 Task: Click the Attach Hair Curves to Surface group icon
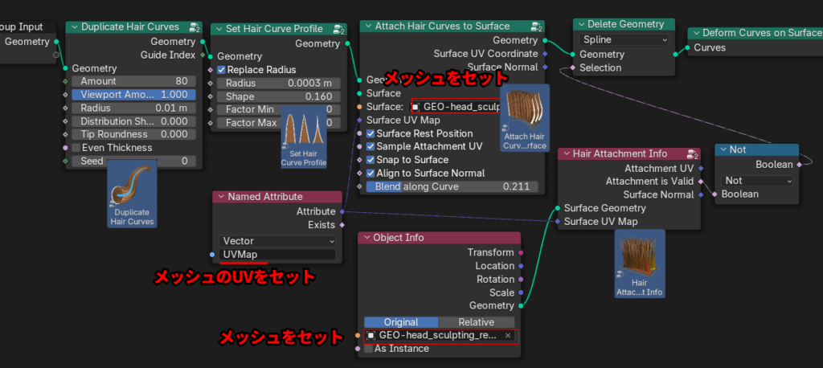click(536, 27)
